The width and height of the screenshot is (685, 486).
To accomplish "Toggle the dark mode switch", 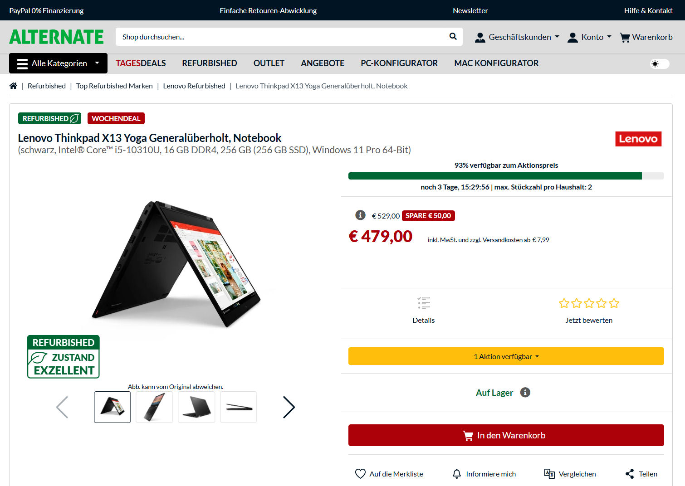I will pyautogui.click(x=659, y=63).
